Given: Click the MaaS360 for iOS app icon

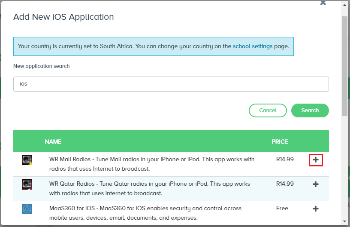Looking at the screenshot, I should coord(27,209).
